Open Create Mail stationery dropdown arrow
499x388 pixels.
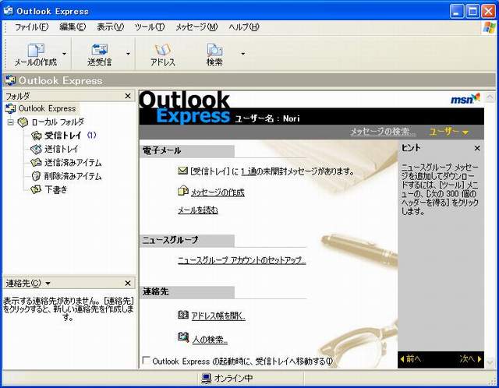(64, 54)
